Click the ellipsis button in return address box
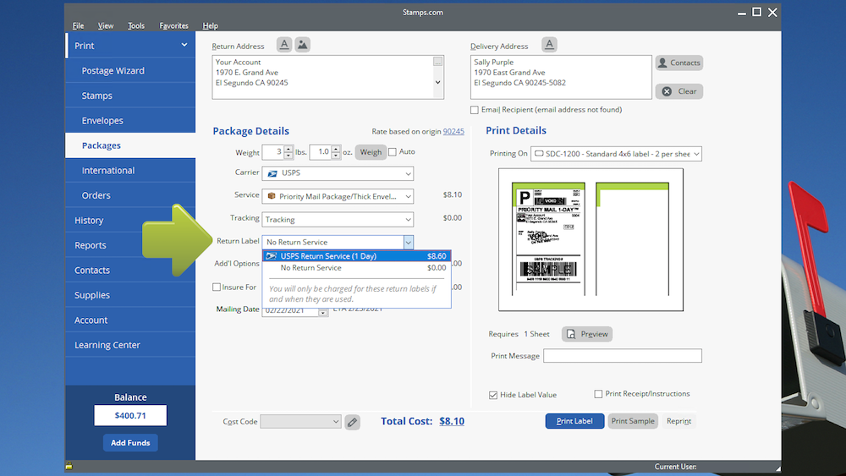This screenshot has height=476, width=846. (x=437, y=62)
